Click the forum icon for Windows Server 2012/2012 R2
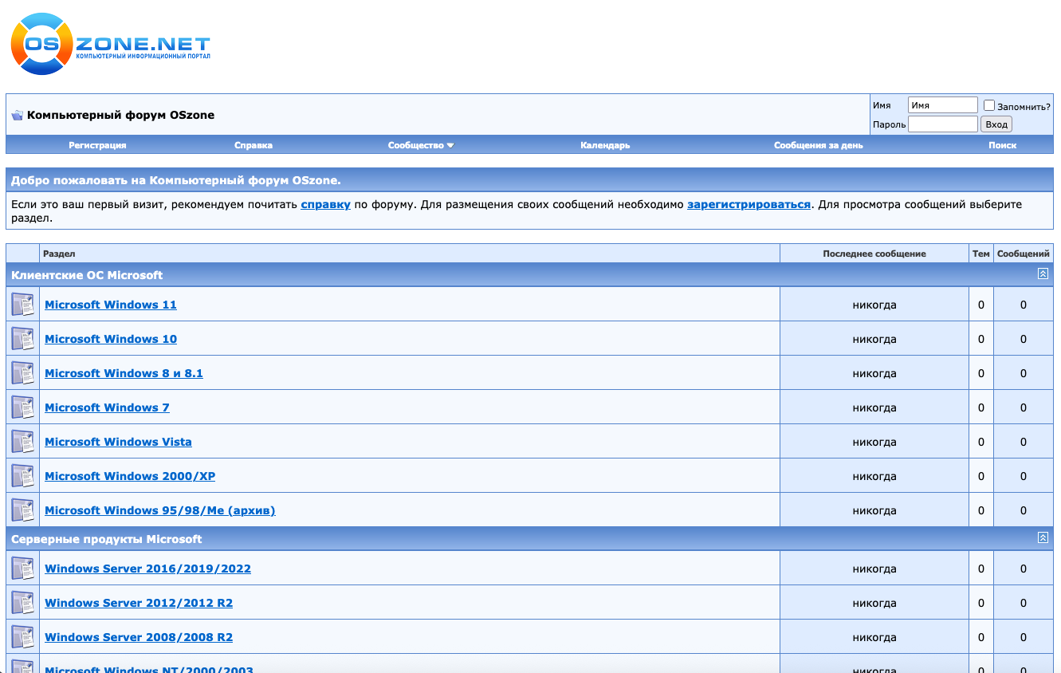The height and width of the screenshot is (673, 1061). tap(22, 603)
